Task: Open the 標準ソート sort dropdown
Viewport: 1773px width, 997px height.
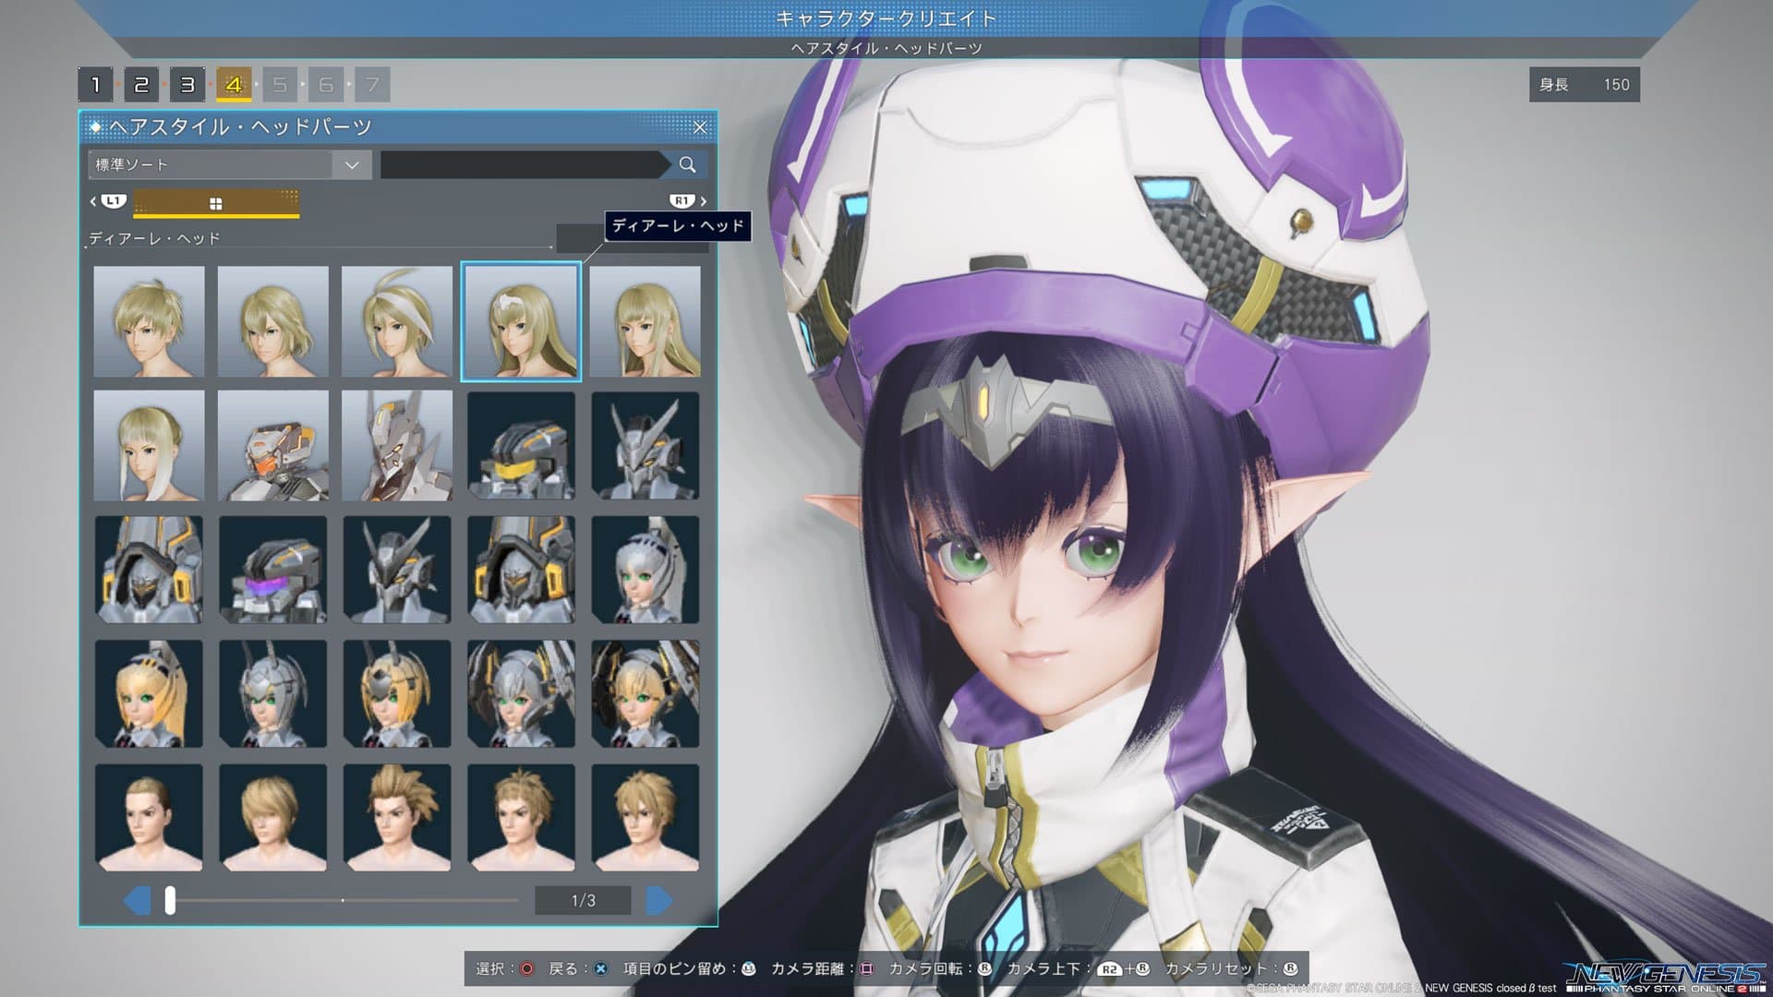Action: tap(230, 164)
